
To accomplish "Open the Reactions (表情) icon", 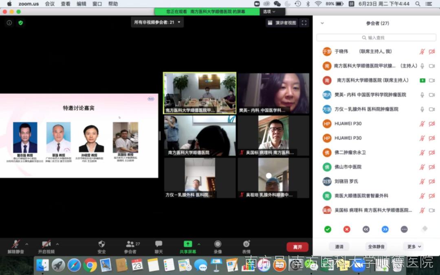I will (x=246, y=244).
